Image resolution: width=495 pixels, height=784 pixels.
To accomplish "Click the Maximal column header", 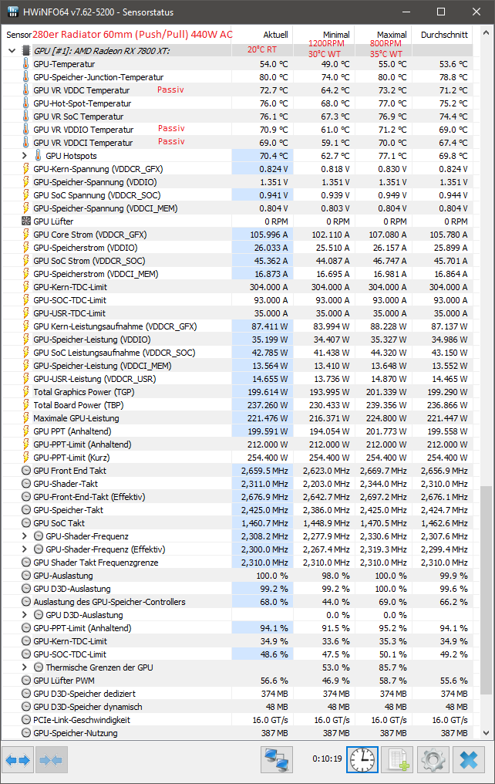I will pyautogui.click(x=382, y=35).
